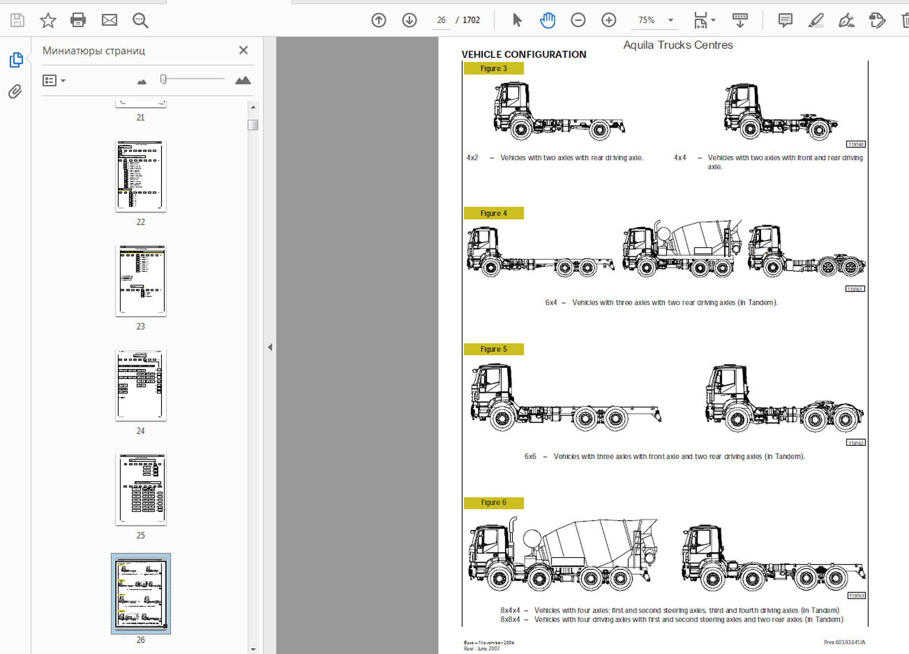Collapse the left navigation pane arrow
This screenshot has width=909, height=654.
pos(270,347)
